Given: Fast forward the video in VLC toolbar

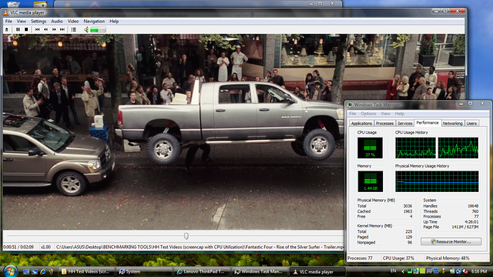Looking at the screenshot, I should tap(54, 30).
